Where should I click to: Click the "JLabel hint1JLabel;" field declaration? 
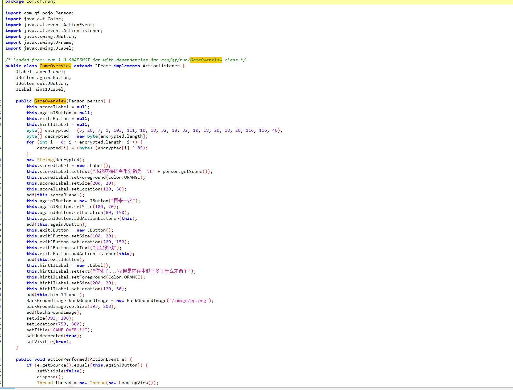(x=41, y=89)
